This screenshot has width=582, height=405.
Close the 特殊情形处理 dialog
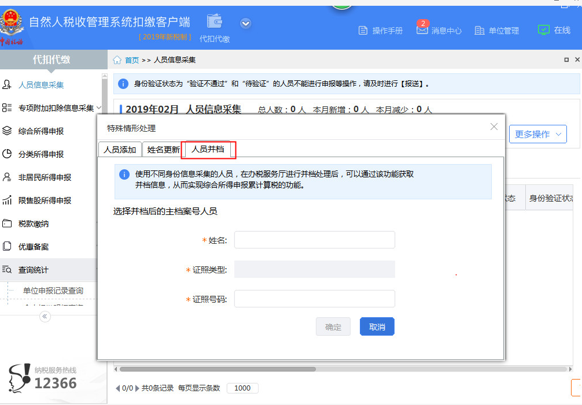[493, 127]
